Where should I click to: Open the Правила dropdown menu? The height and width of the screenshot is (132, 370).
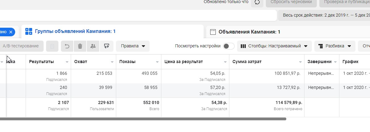[x=133, y=46]
